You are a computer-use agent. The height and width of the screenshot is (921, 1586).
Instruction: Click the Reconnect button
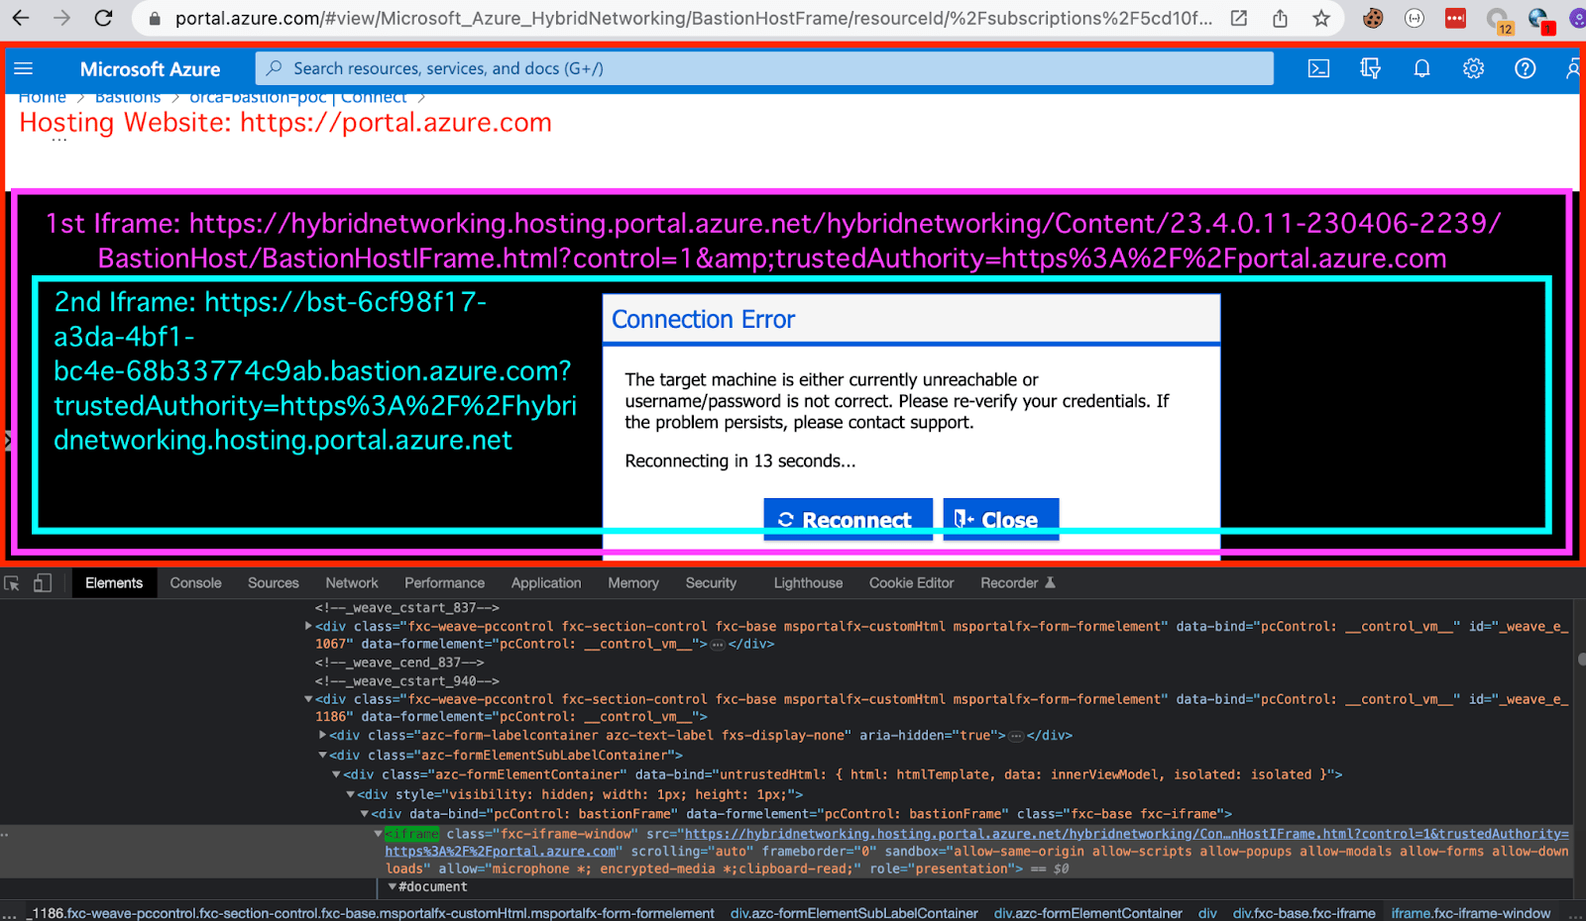click(x=848, y=519)
